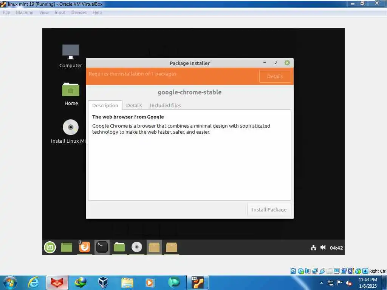The height and width of the screenshot is (290, 387).
Task: Click the VirtualBox hard disk status icon
Action: tap(293, 271)
